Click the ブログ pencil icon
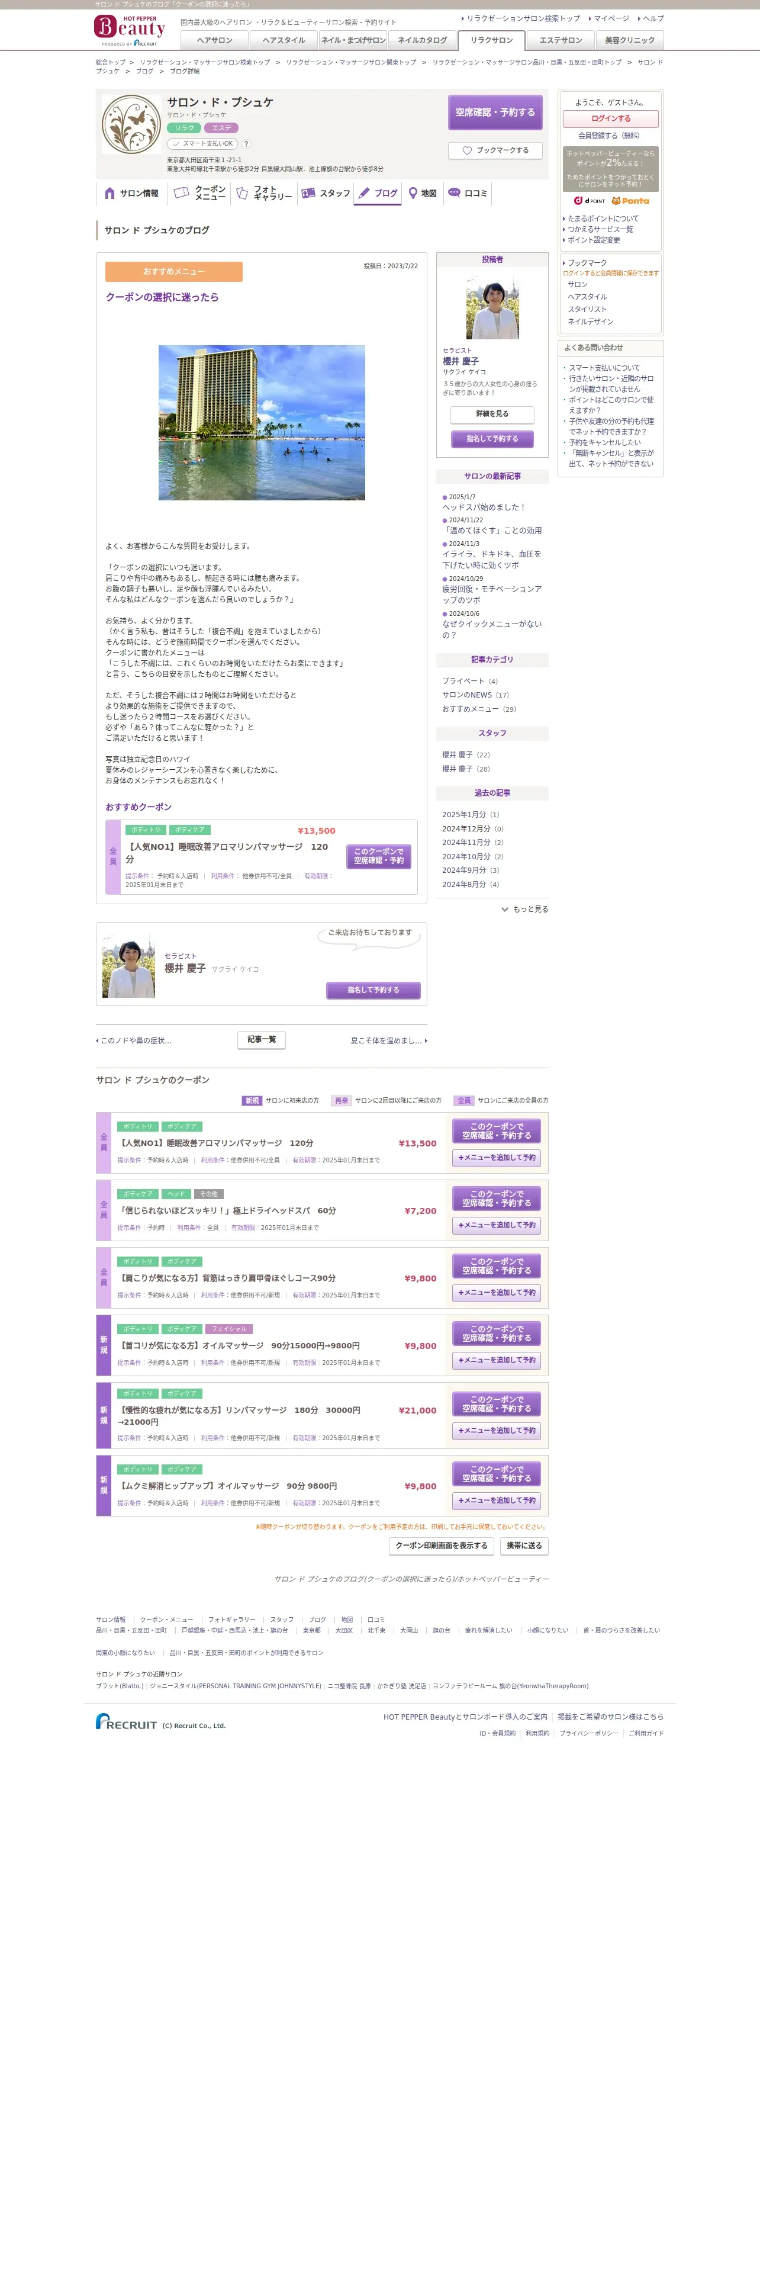This screenshot has width=760, height=2281. (x=363, y=193)
